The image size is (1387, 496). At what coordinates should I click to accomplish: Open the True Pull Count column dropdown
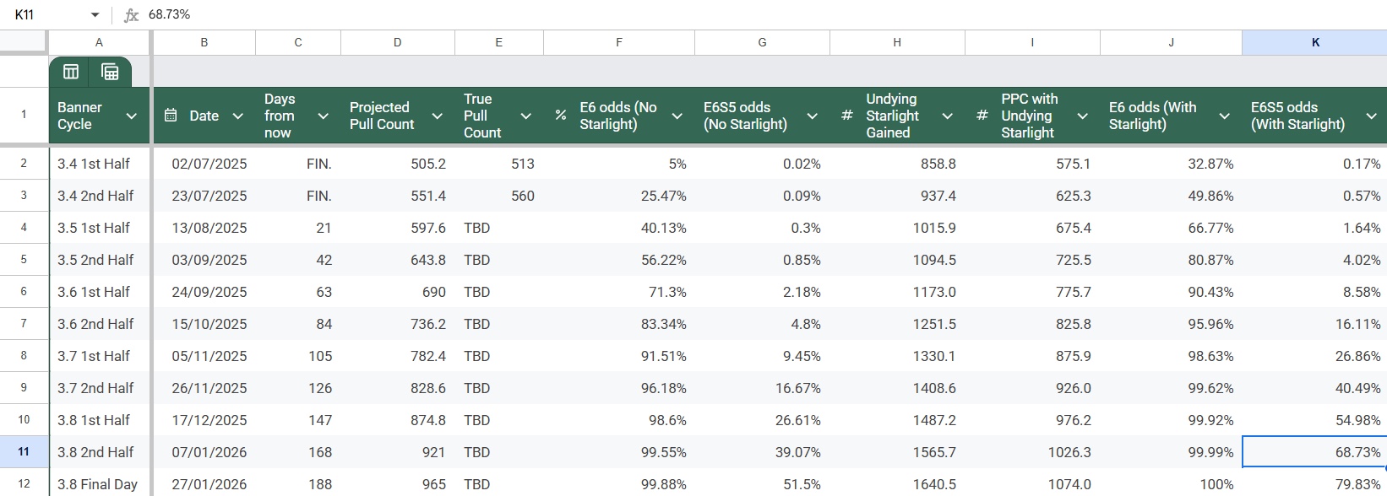point(525,116)
